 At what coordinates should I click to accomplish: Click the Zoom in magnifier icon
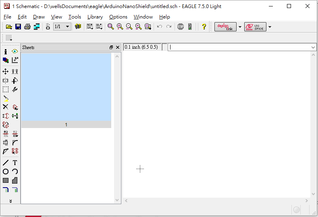tap(120, 27)
